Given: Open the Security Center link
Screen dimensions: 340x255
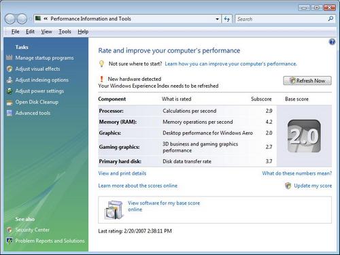Looking at the screenshot, I should [x=32, y=230].
